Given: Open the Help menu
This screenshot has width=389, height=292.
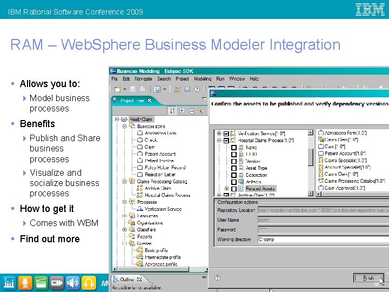Looking at the screenshot, I should [x=254, y=79].
